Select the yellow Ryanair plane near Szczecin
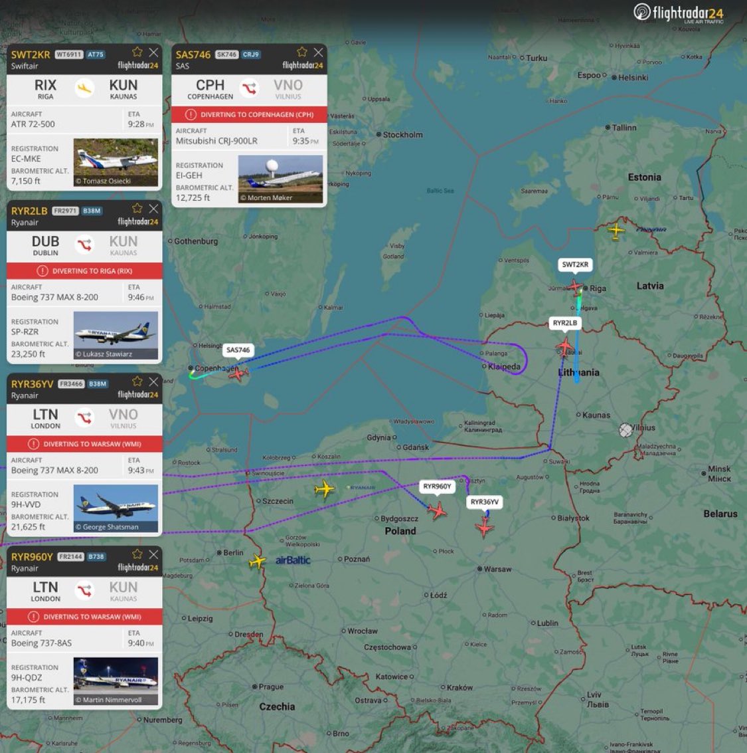Image resolution: width=747 pixels, height=753 pixels. pos(325,490)
